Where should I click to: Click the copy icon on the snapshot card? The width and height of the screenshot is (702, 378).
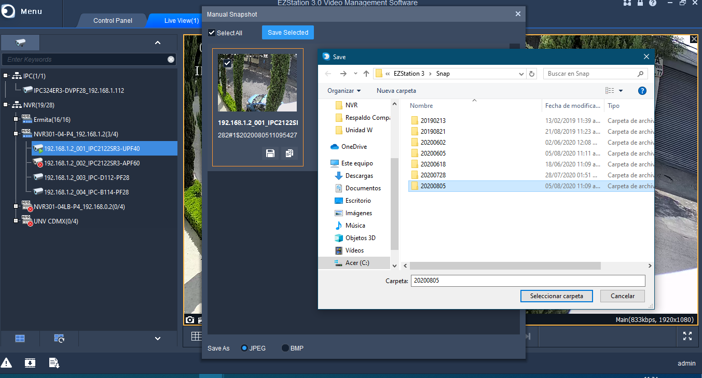[289, 153]
